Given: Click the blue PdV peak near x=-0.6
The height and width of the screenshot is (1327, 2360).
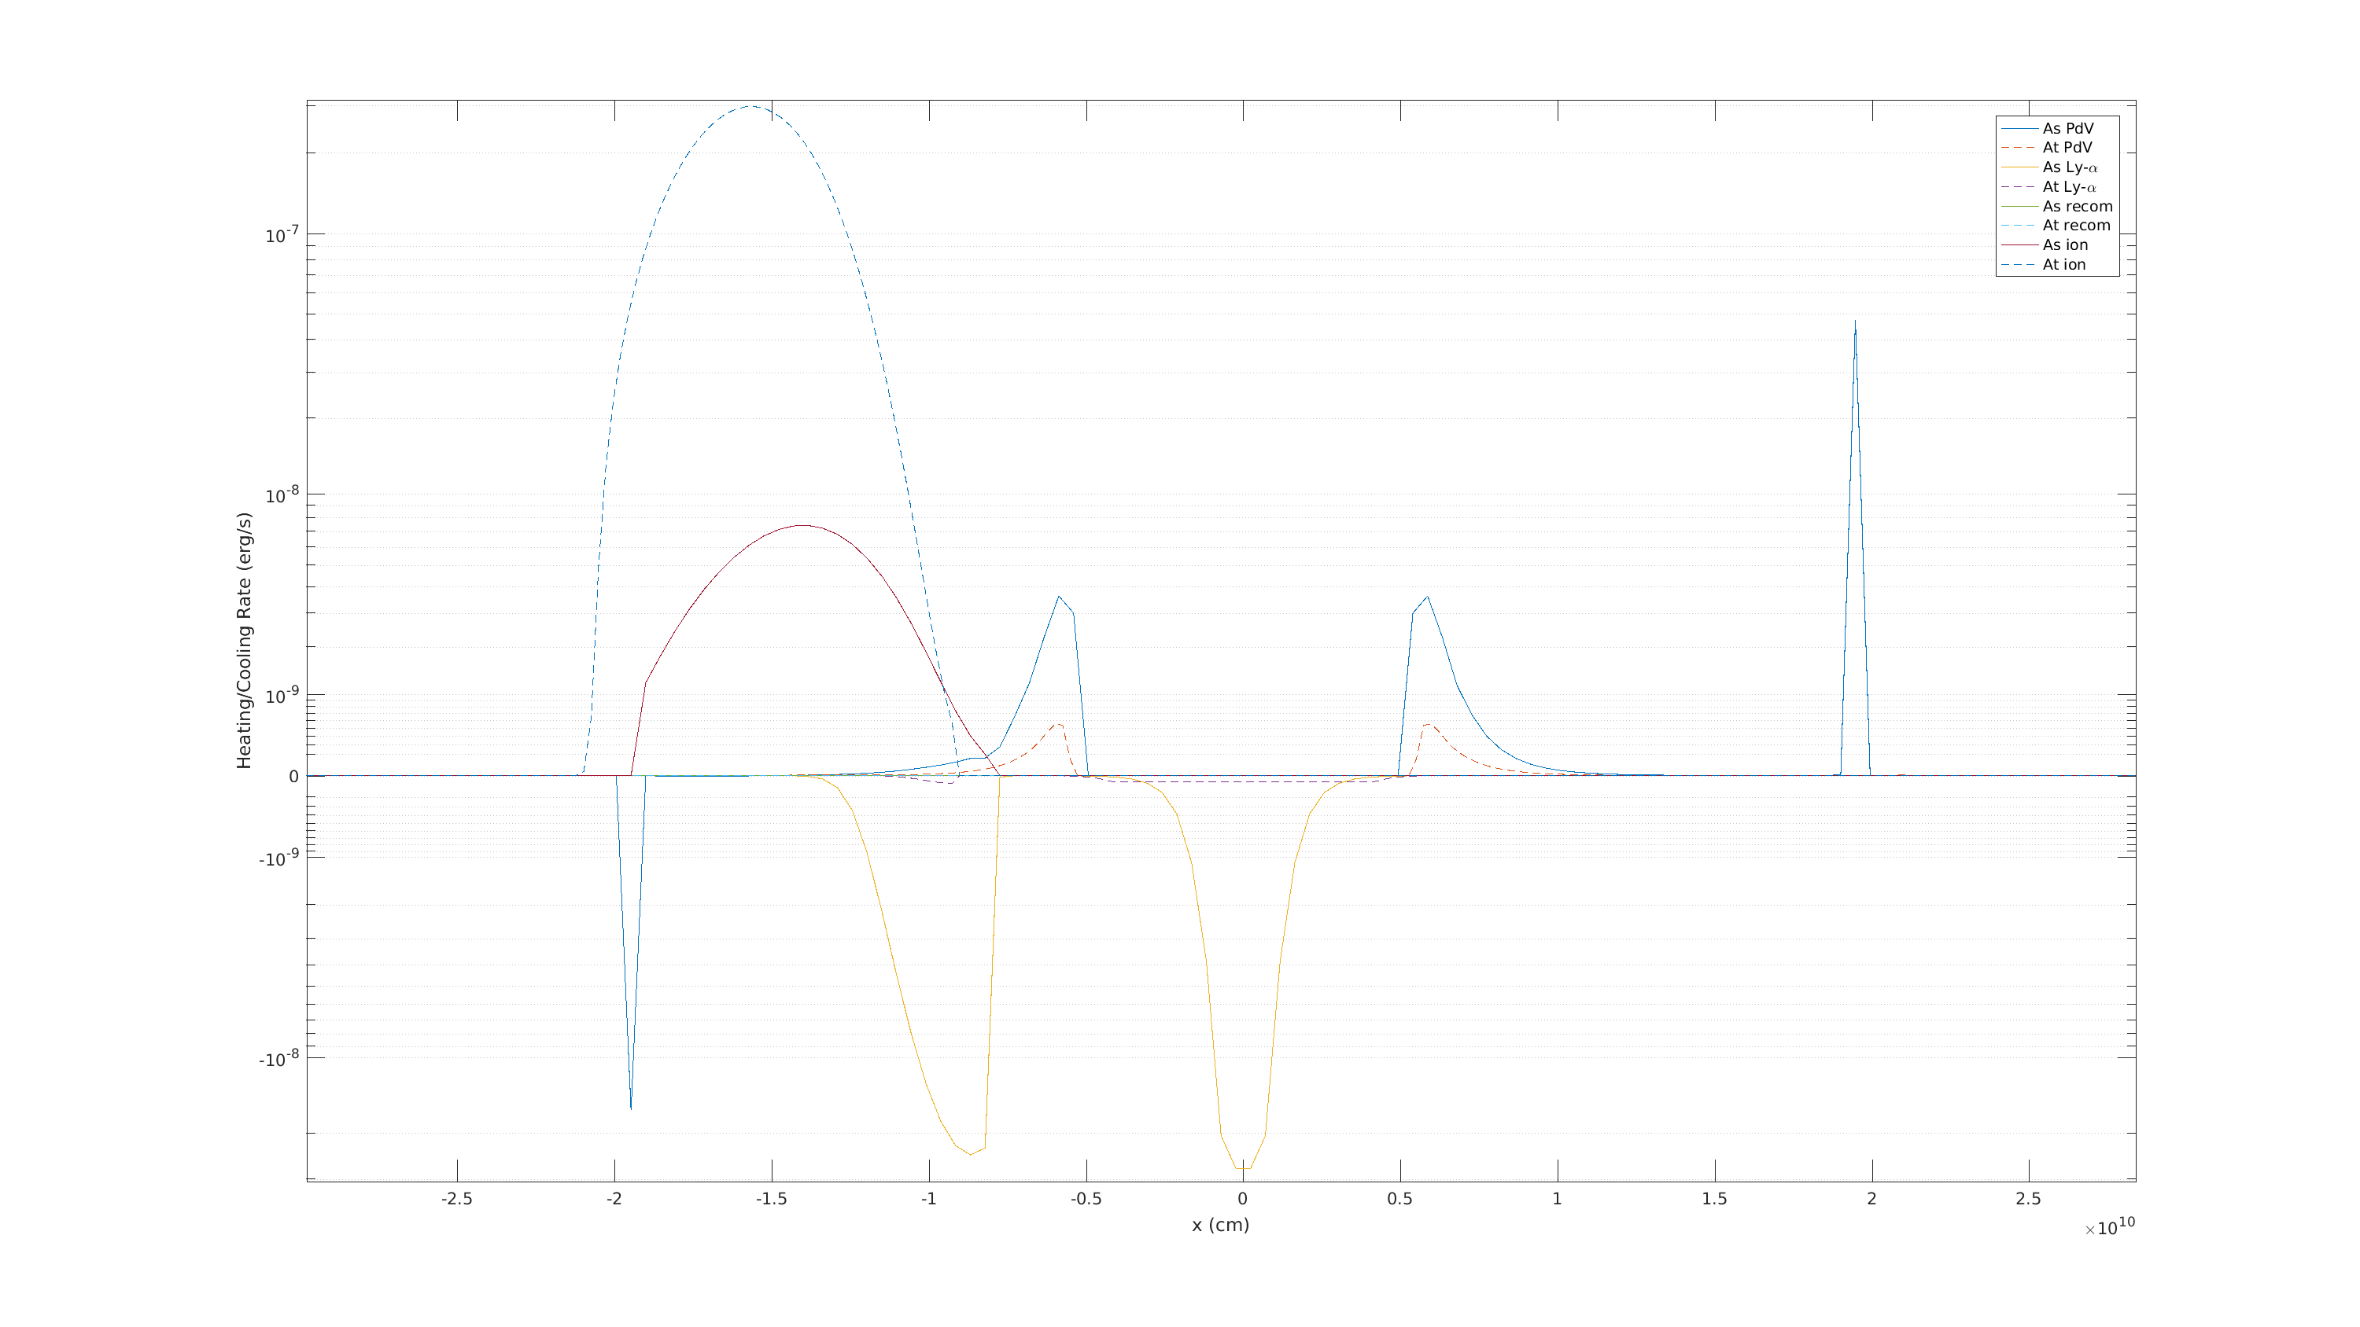Looking at the screenshot, I should (x=1059, y=597).
